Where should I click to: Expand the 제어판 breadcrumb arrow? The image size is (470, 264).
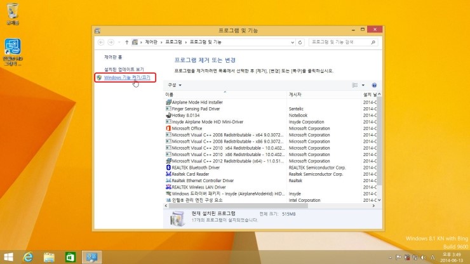(x=161, y=43)
